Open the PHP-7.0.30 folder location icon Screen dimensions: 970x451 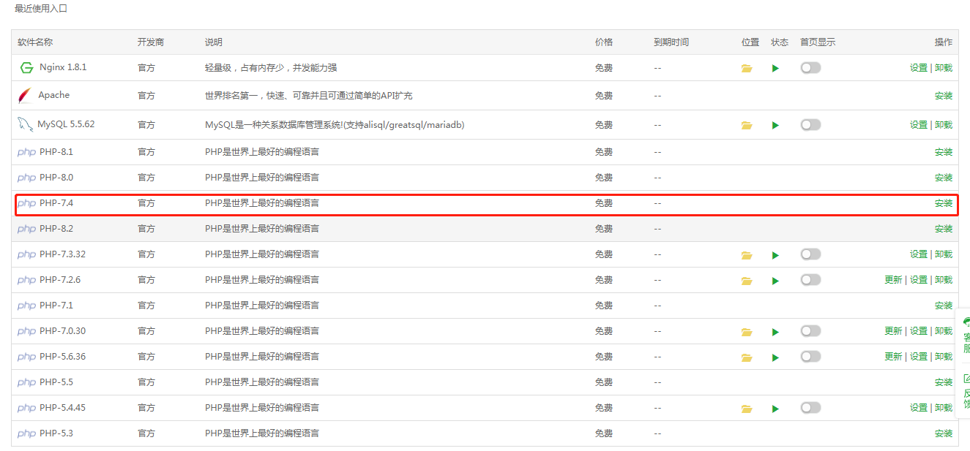747,332
